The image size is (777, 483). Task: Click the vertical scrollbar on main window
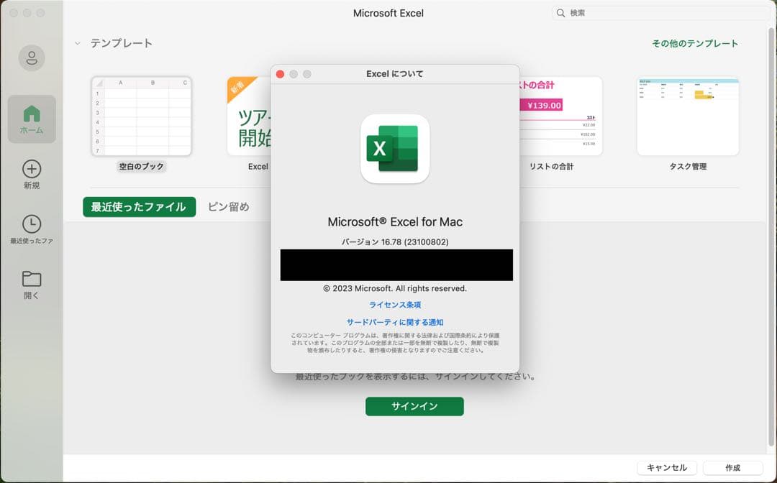click(771, 237)
